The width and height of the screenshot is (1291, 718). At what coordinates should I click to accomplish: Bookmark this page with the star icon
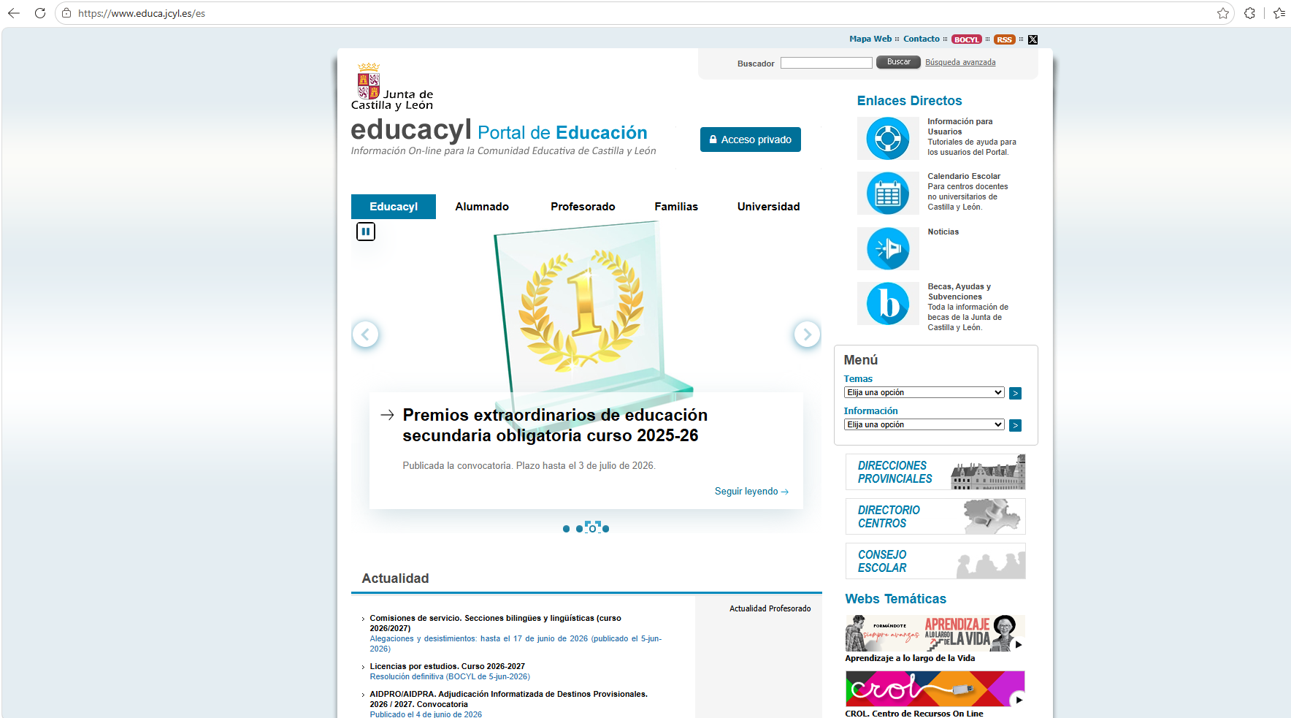click(1223, 13)
